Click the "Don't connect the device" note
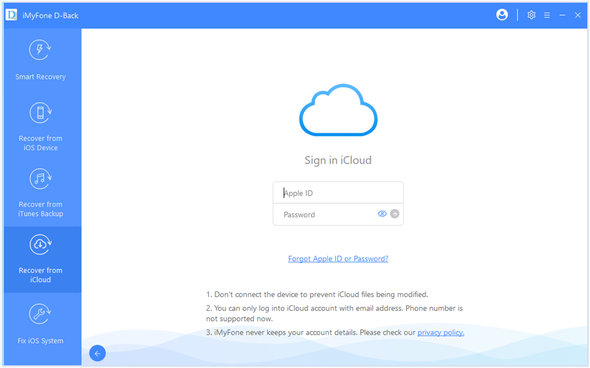 coord(317,294)
